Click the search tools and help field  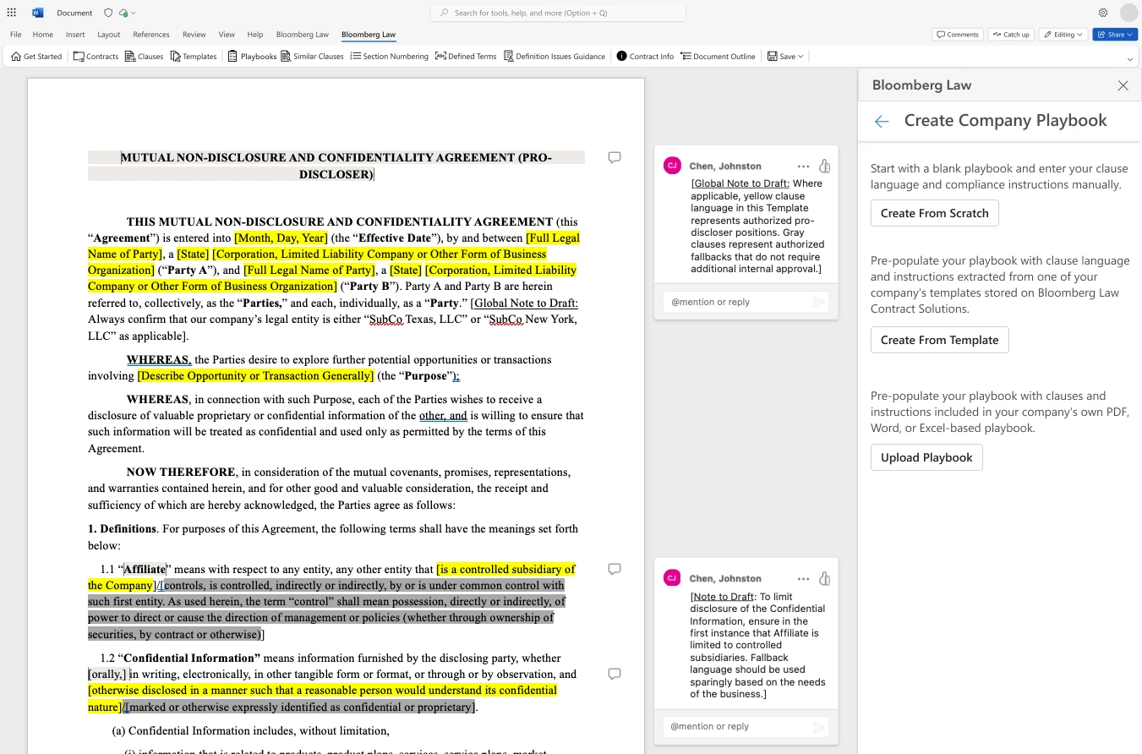click(x=558, y=13)
